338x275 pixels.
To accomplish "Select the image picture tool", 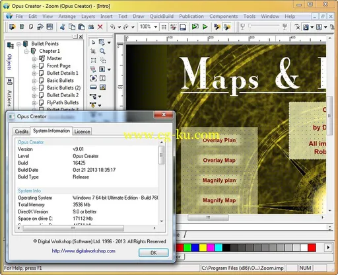I will click(102, 87).
